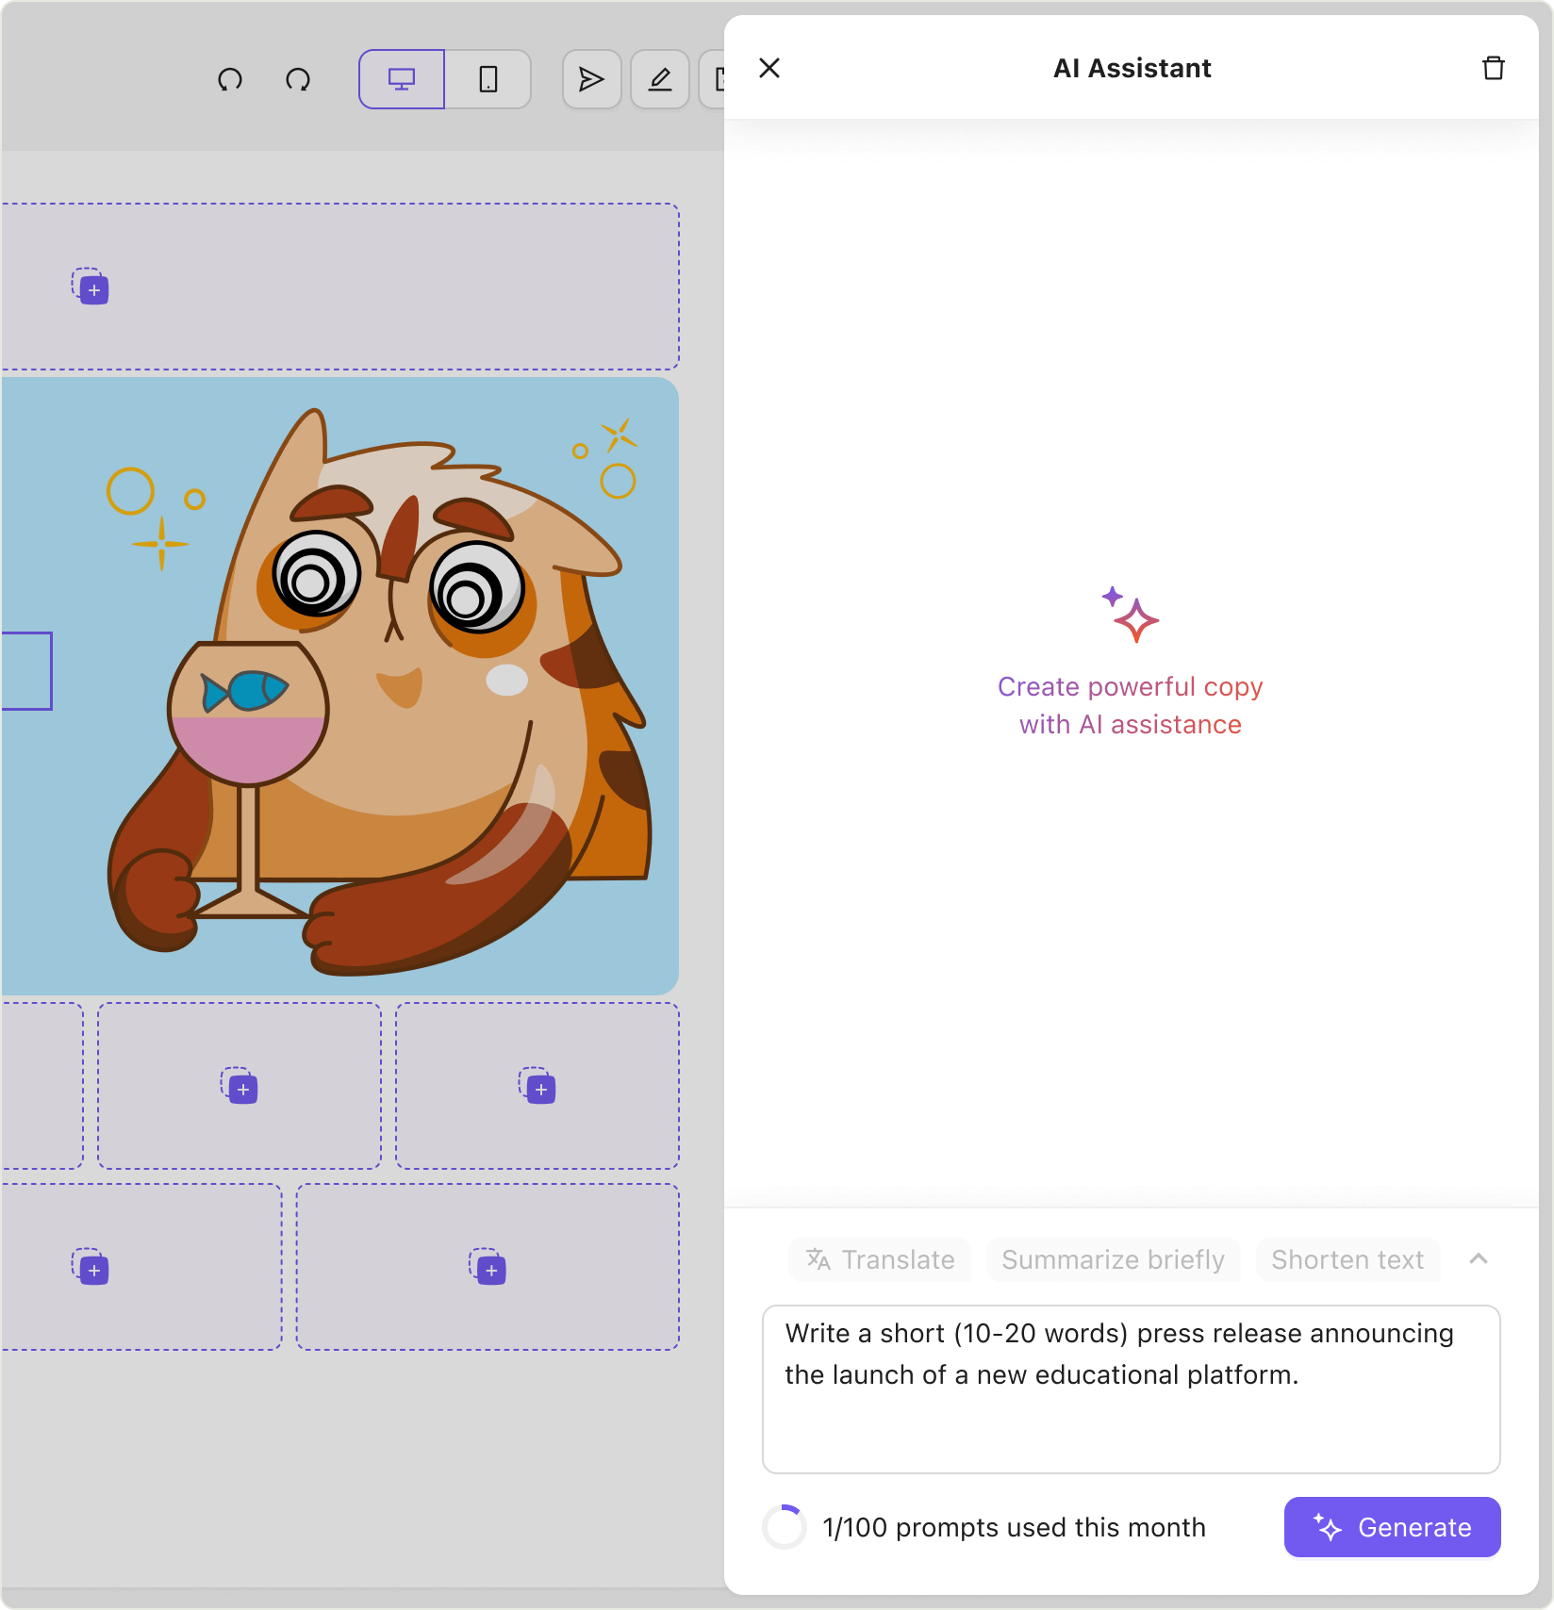
Task: Add block in right column under image
Action: pyautogui.click(x=537, y=1086)
